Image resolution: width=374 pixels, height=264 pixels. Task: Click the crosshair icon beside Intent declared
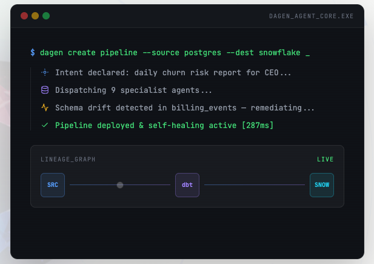point(45,72)
